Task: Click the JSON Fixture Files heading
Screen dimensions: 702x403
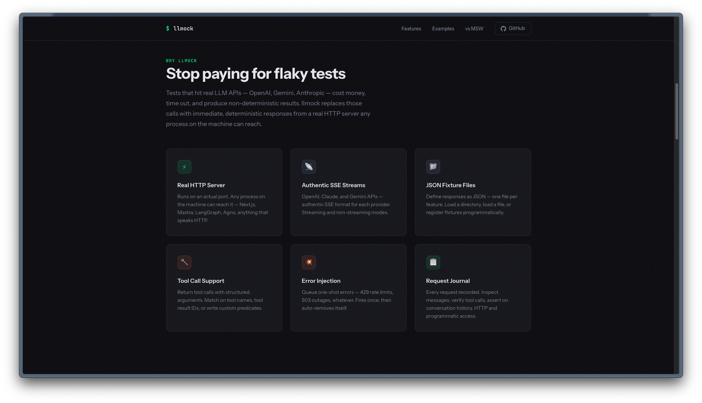Action: click(x=450, y=185)
